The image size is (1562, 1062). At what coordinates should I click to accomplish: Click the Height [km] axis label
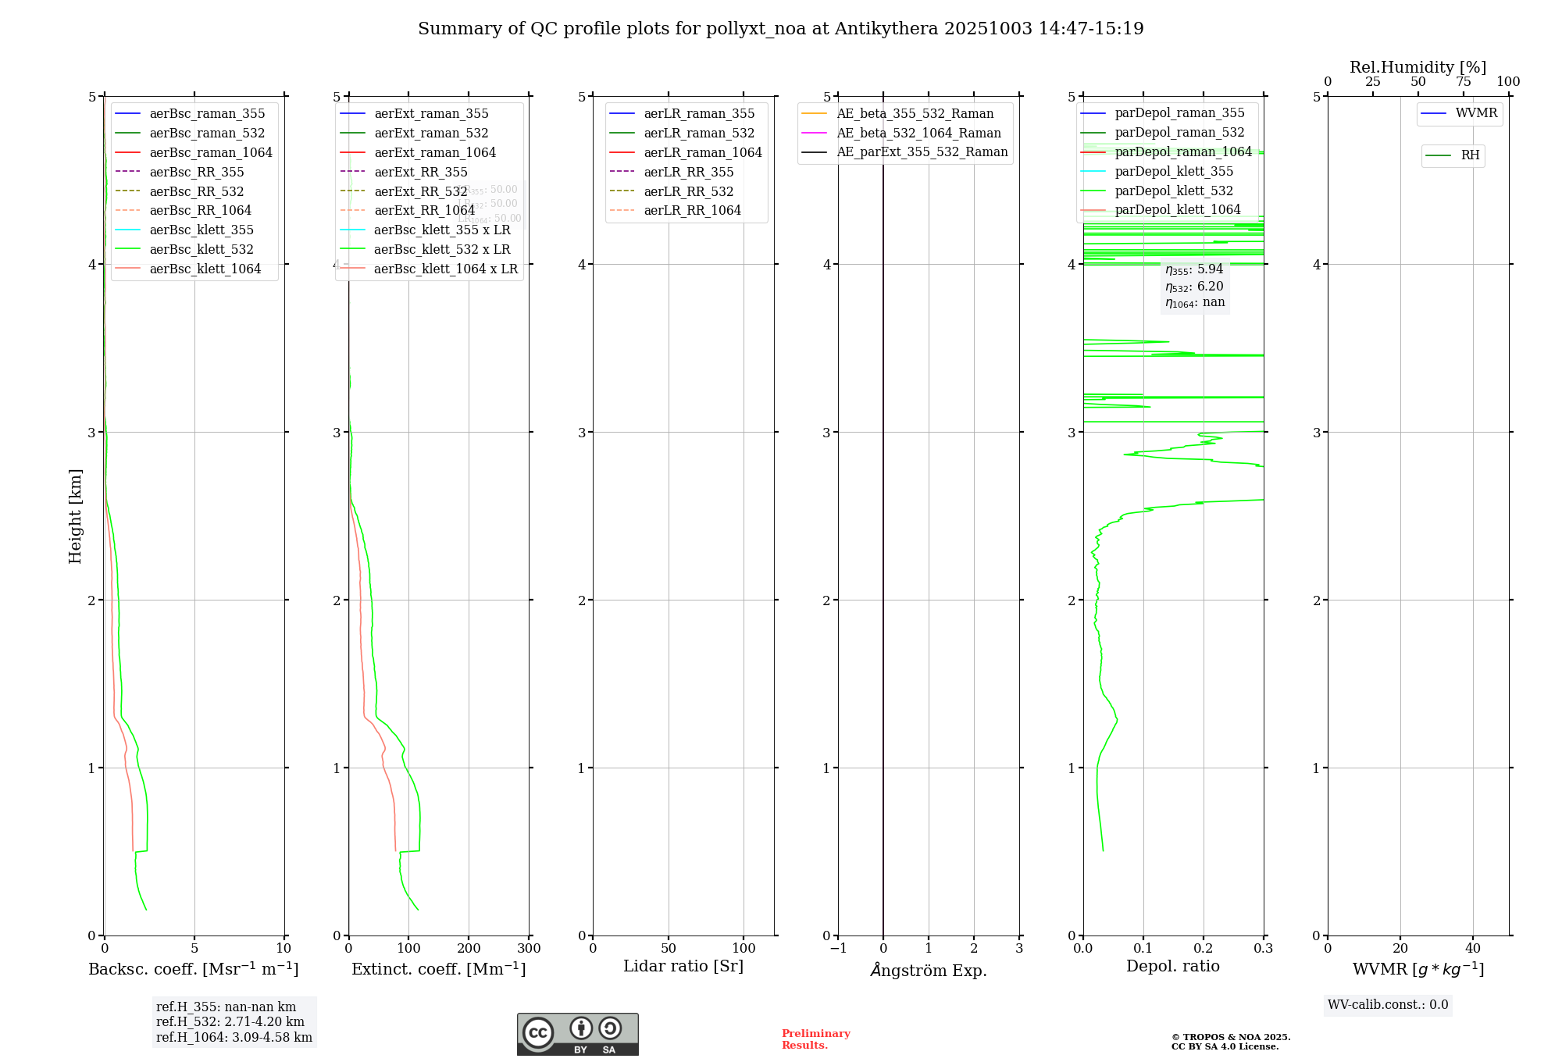(x=75, y=516)
